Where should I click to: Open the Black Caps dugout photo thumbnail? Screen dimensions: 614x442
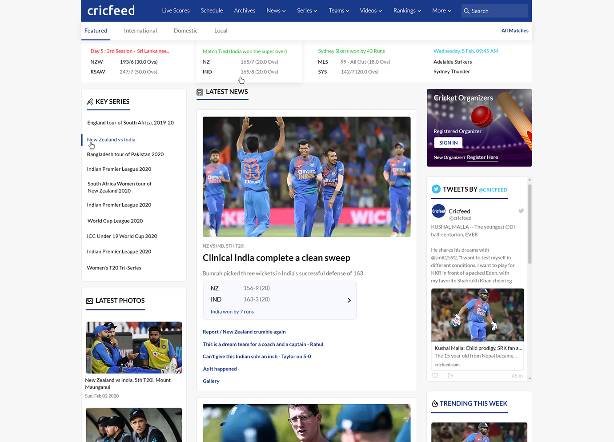[x=134, y=425]
